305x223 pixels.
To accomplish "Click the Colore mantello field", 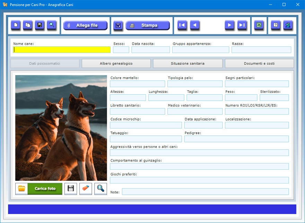I will tap(137, 84).
